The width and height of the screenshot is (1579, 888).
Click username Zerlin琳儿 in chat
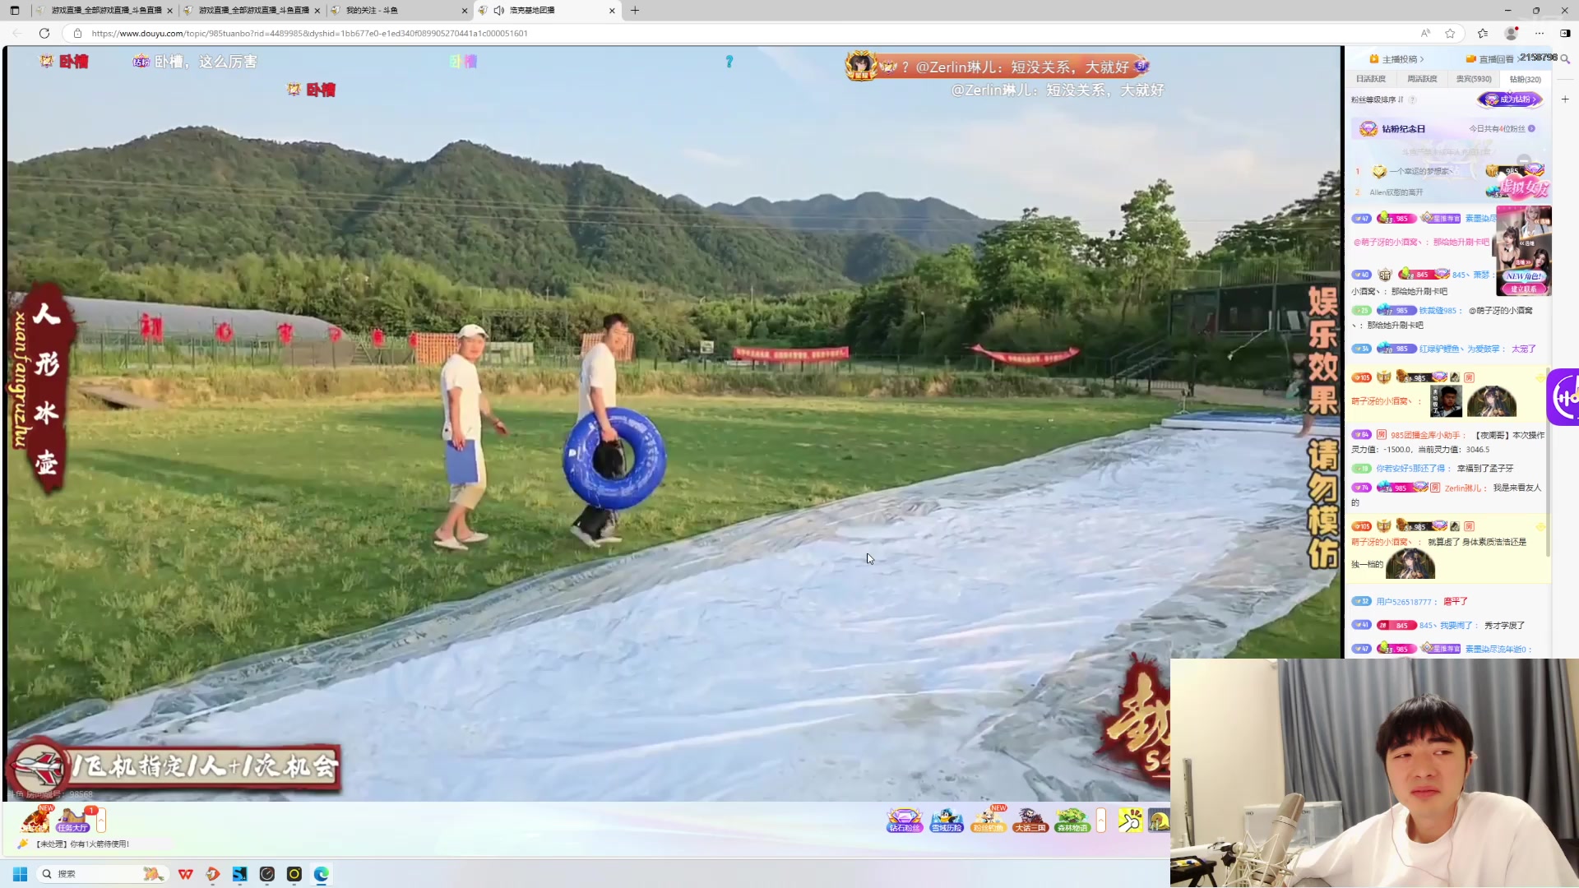pos(1464,488)
